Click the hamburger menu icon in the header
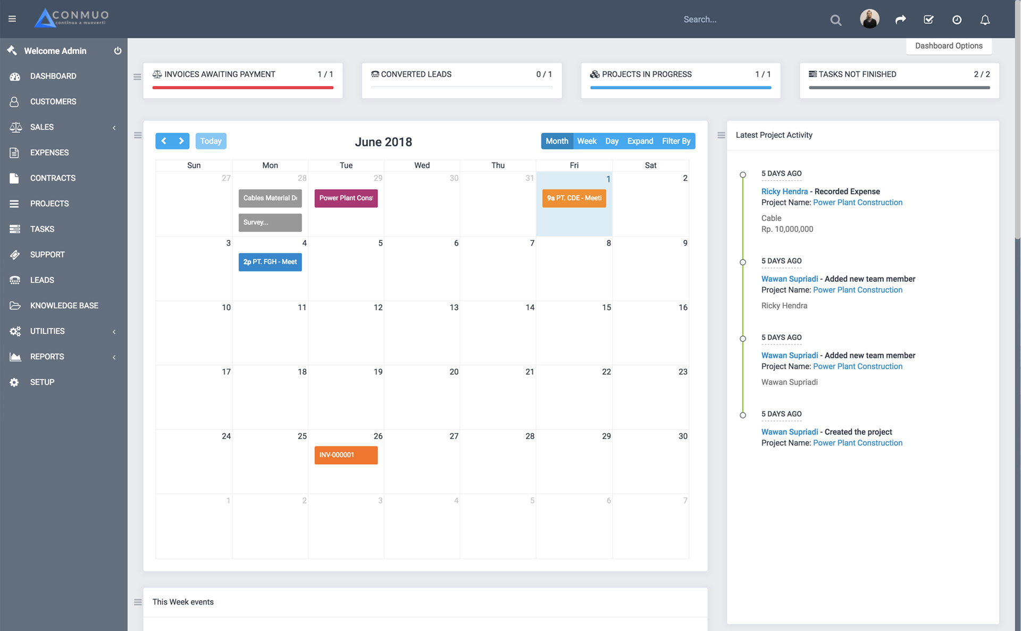Image resolution: width=1021 pixels, height=631 pixels. pyautogui.click(x=12, y=19)
